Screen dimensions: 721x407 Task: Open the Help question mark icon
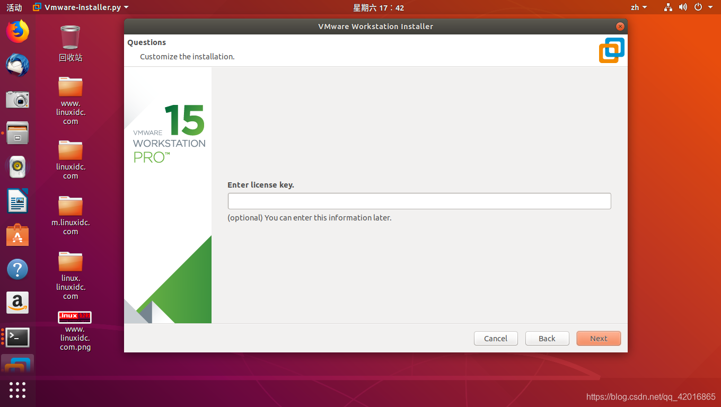17,269
